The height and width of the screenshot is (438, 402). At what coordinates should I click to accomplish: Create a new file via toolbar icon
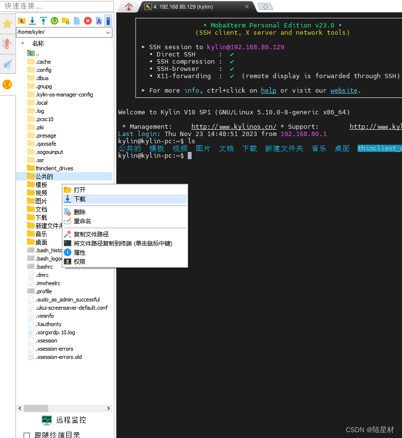pyautogui.click(x=77, y=21)
